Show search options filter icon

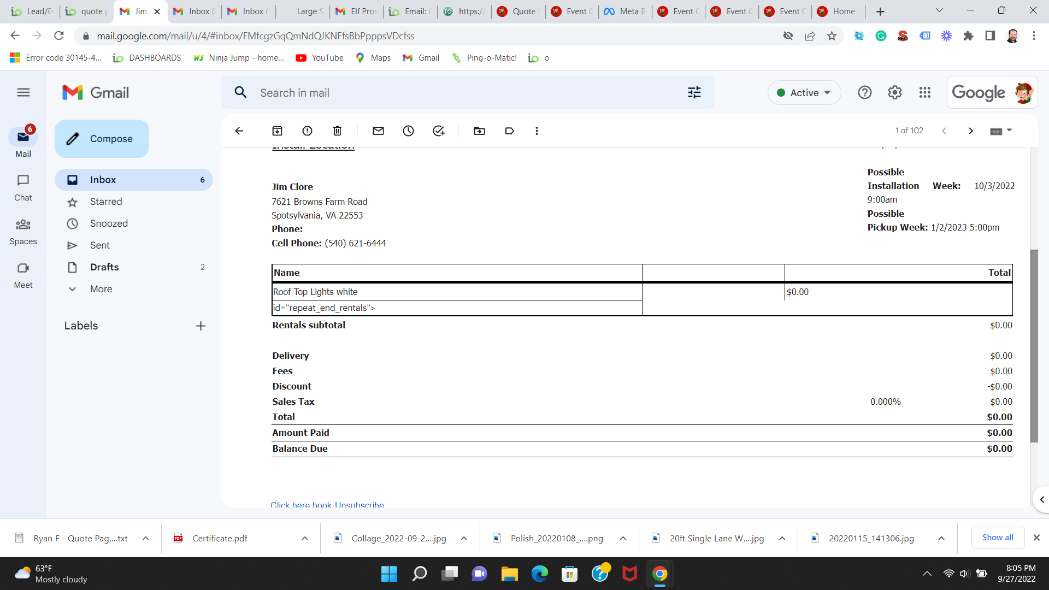(694, 93)
